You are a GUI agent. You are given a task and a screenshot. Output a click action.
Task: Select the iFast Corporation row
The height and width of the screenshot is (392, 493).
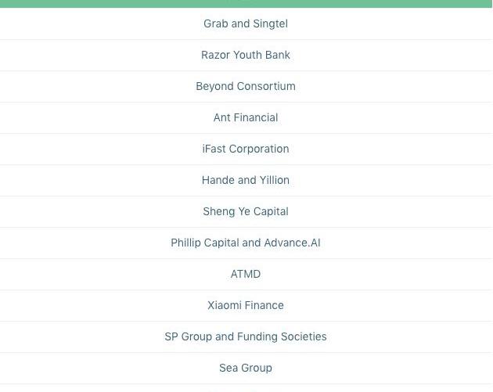pos(246,149)
